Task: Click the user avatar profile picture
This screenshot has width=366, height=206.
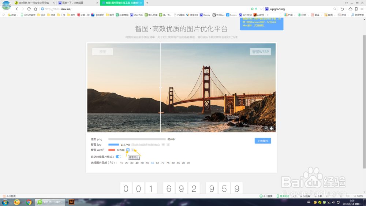Action: 6,5
